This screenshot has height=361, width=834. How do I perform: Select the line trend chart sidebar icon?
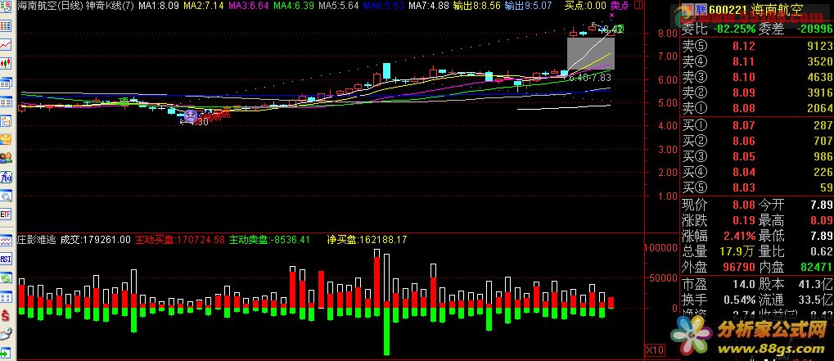pyautogui.click(x=6, y=45)
